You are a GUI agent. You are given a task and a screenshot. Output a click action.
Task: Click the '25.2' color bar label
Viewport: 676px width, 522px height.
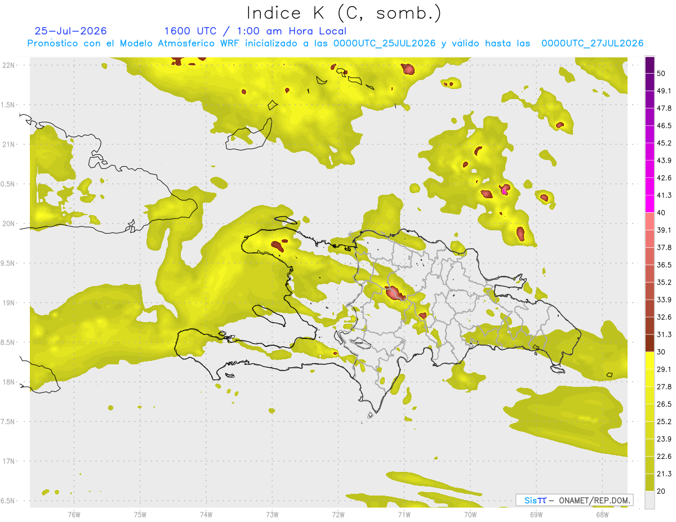(x=664, y=422)
